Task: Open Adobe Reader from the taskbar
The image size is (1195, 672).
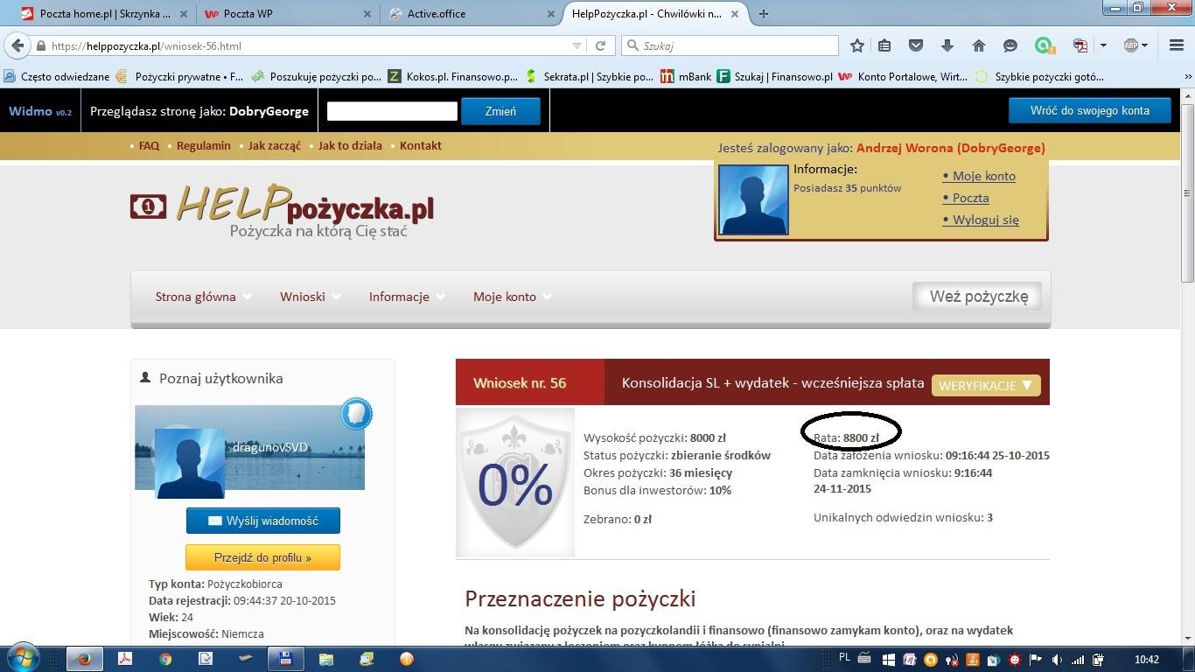Action: point(125,659)
